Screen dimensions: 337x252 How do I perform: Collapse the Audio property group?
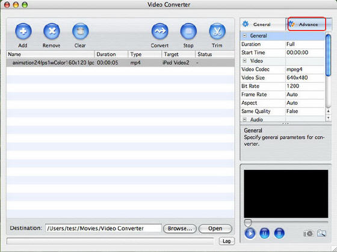coord(244,119)
